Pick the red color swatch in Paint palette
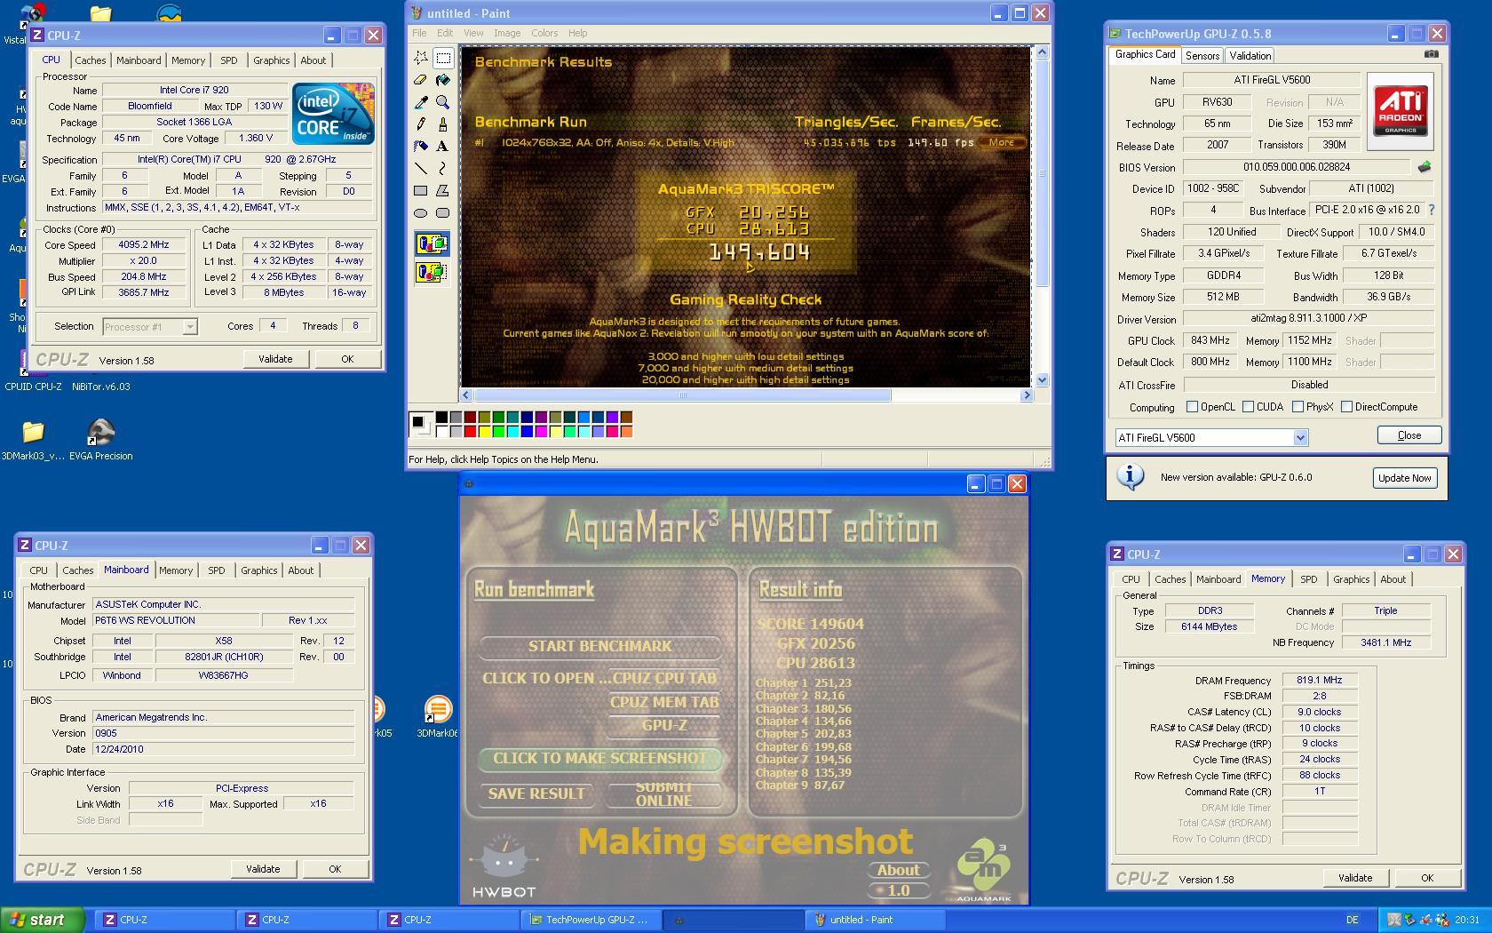 click(x=470, y=432)
